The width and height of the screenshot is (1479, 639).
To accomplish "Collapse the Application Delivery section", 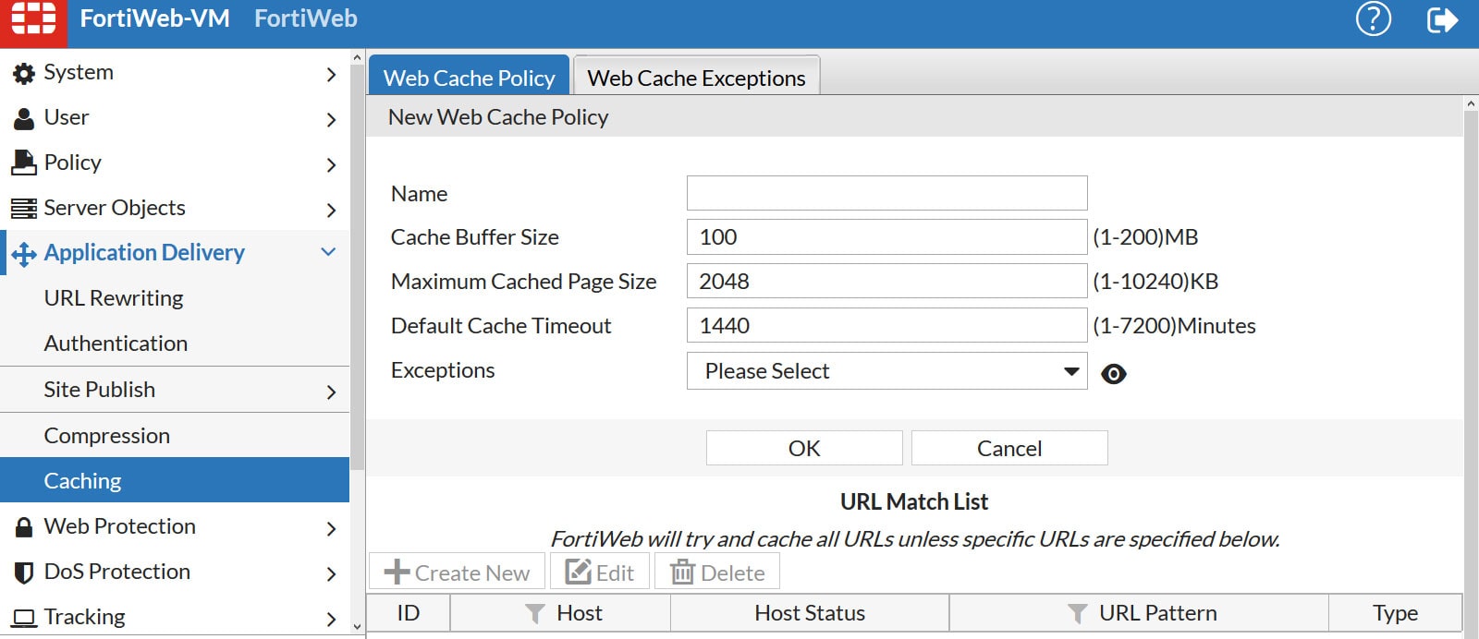I will pos(328,252).
